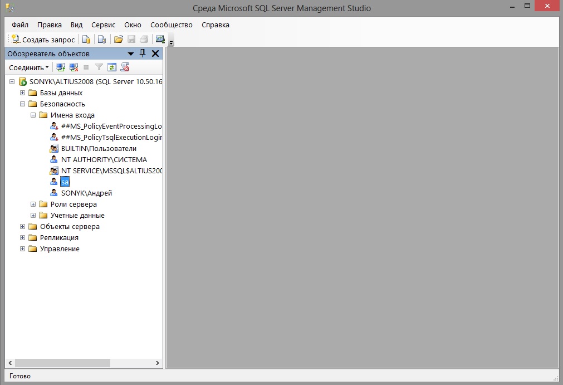
Task: Toggle auto-hide pin of Обозреватель объектов
Action: tap(143, 53)
